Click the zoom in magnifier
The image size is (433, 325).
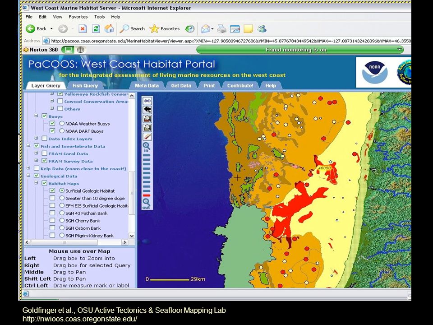[x=146, y=147]
